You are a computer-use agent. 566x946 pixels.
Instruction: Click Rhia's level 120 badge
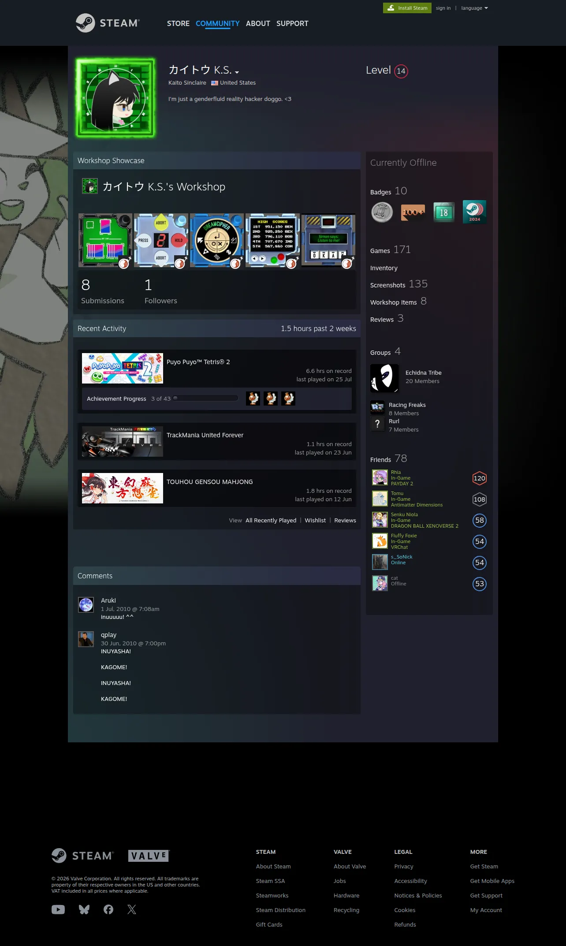[479, 478]
